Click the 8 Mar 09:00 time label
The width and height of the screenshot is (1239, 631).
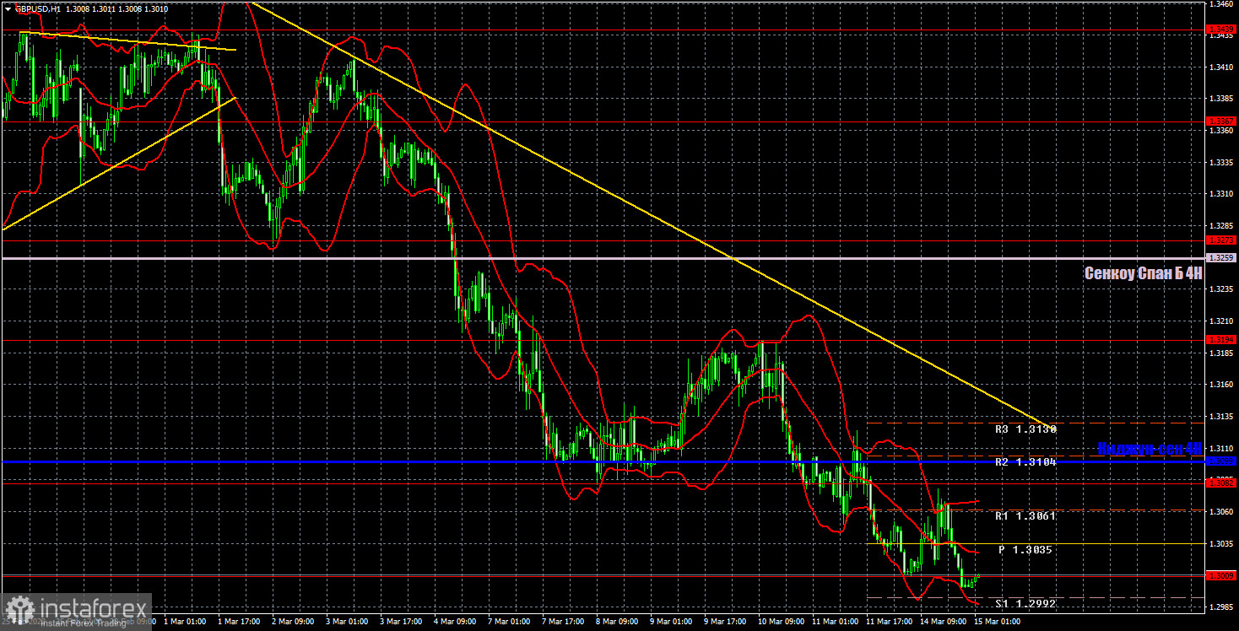618,622
